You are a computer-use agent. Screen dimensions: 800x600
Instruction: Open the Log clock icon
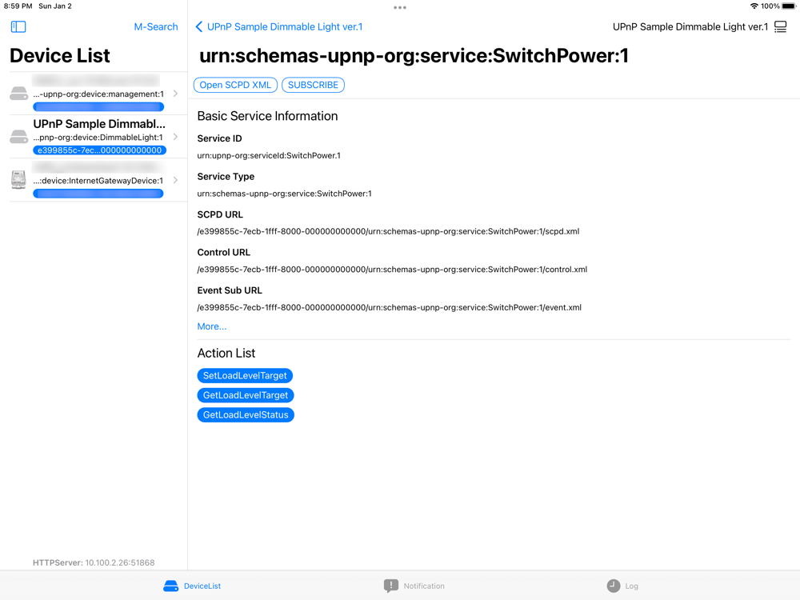tap(614, 586)
